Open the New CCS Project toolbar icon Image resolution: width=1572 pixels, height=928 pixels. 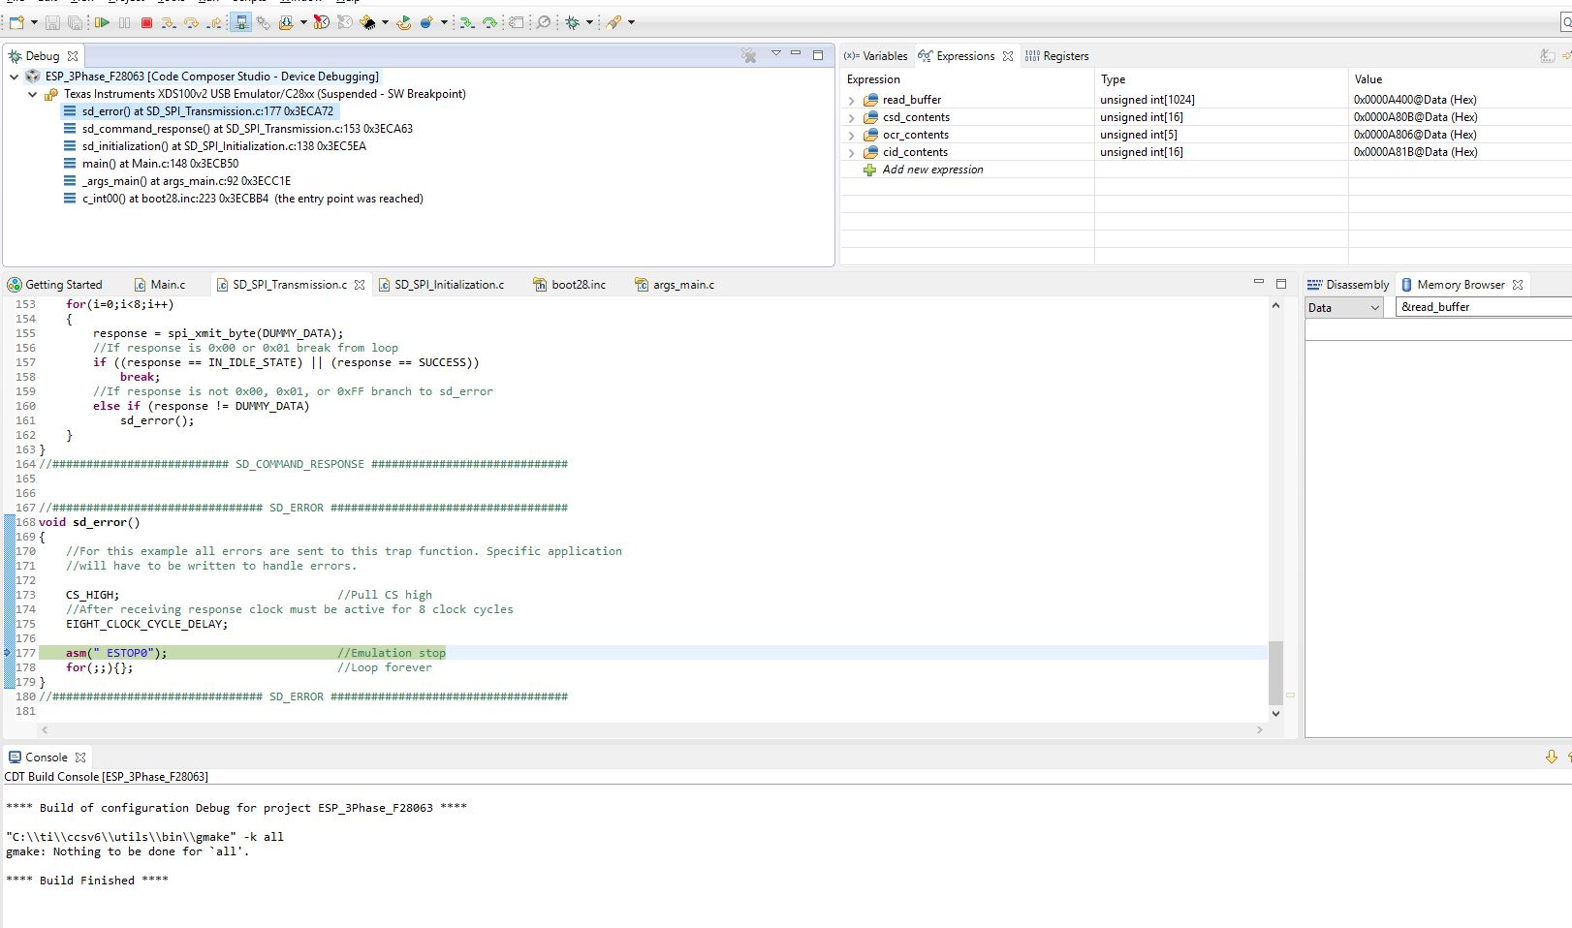(15, 21)
